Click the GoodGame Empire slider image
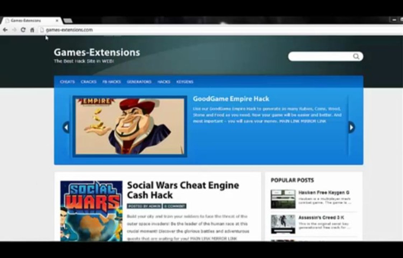 (x=130, y=126)
